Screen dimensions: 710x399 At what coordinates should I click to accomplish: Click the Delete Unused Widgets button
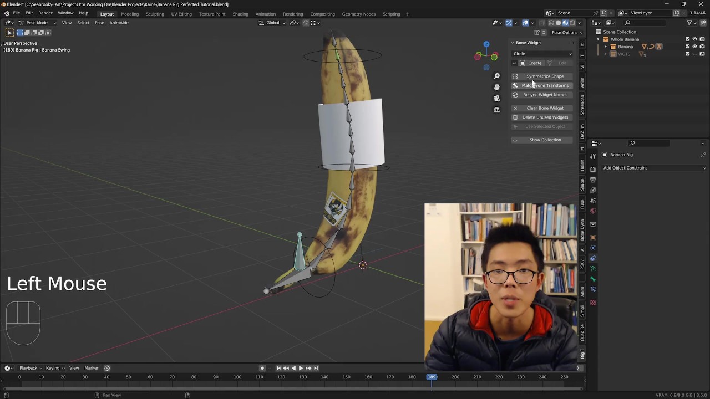click(x=545, y=117)
